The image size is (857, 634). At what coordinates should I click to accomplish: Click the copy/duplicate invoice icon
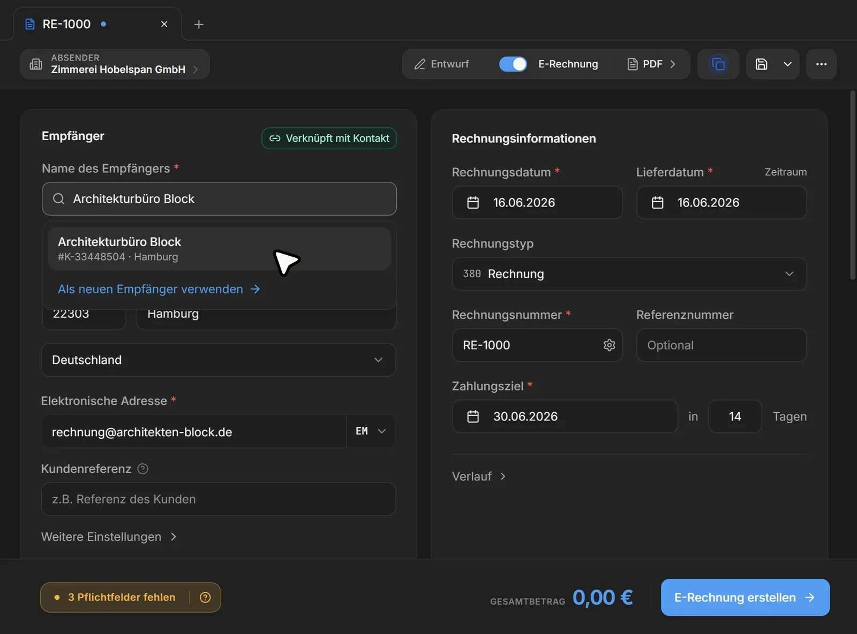pos(718,64)
